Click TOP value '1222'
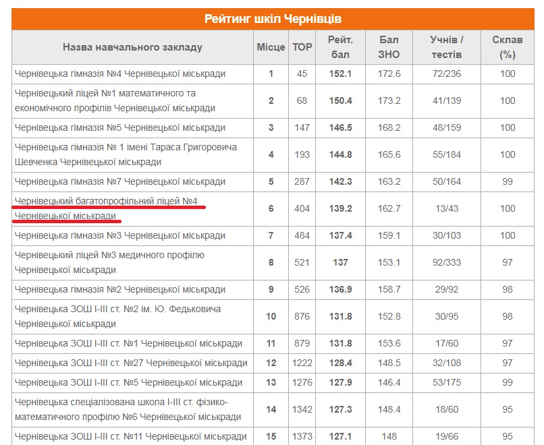 coord(302,363)
